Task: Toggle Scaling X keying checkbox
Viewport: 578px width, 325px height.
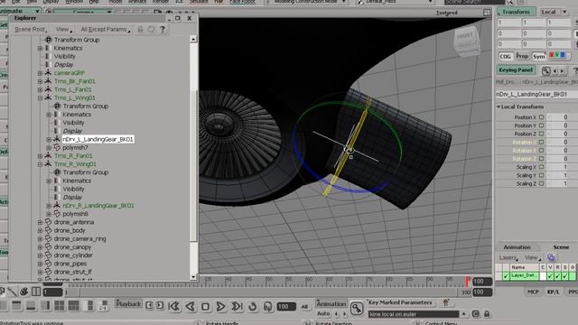Action: [542, 167]
